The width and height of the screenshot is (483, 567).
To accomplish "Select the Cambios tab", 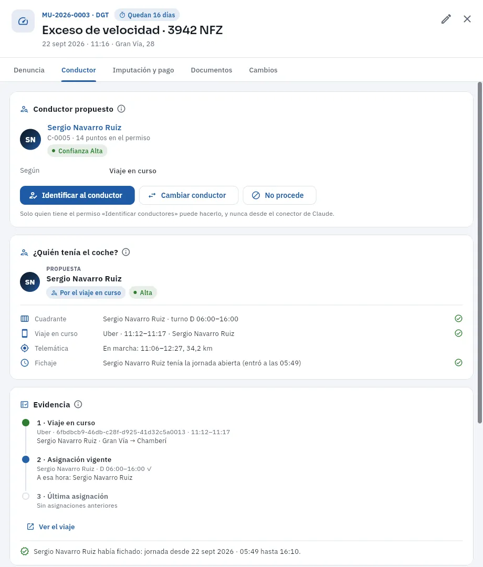I will pos(263,70).
